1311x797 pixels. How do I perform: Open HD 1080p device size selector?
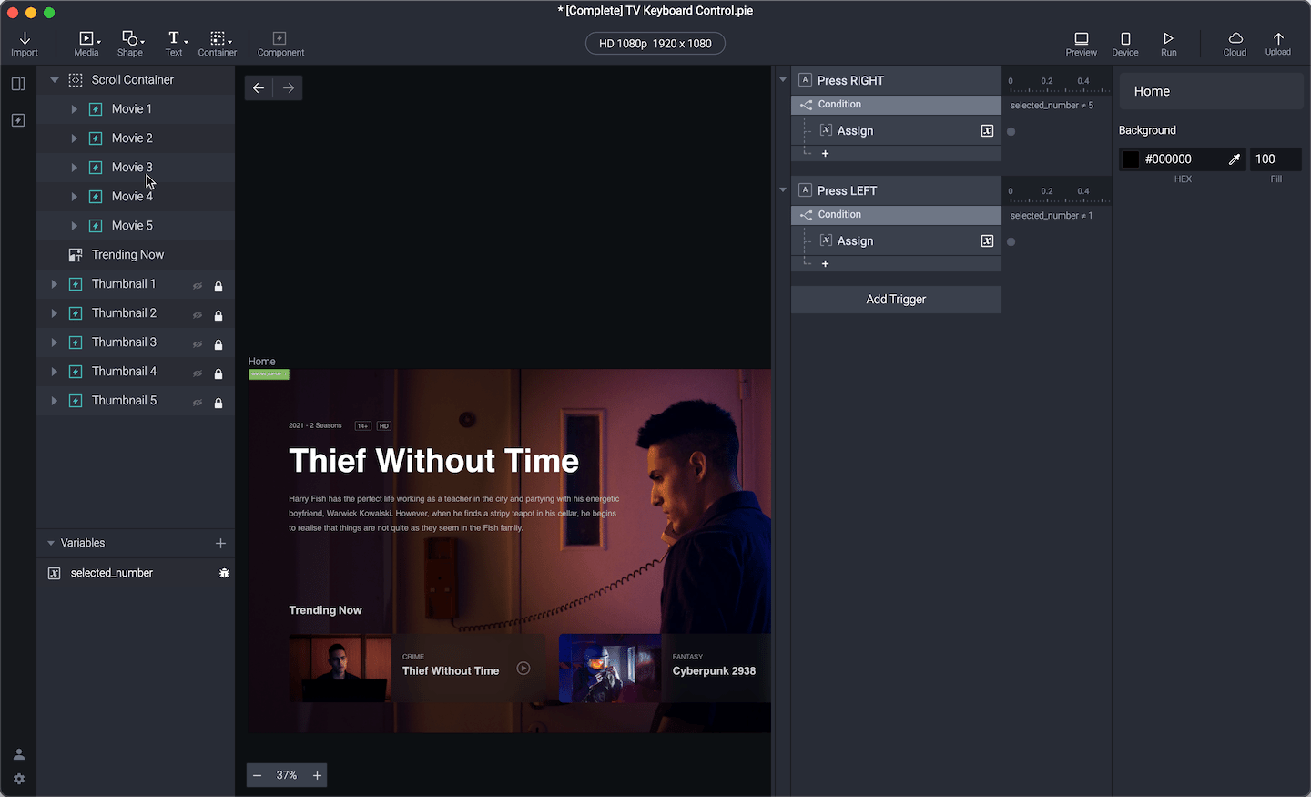pyautogui.click(x=655, y=44)
